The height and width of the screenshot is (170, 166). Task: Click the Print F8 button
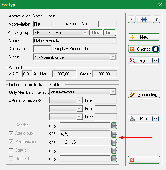pyautogui.click(x=144, y=119)
